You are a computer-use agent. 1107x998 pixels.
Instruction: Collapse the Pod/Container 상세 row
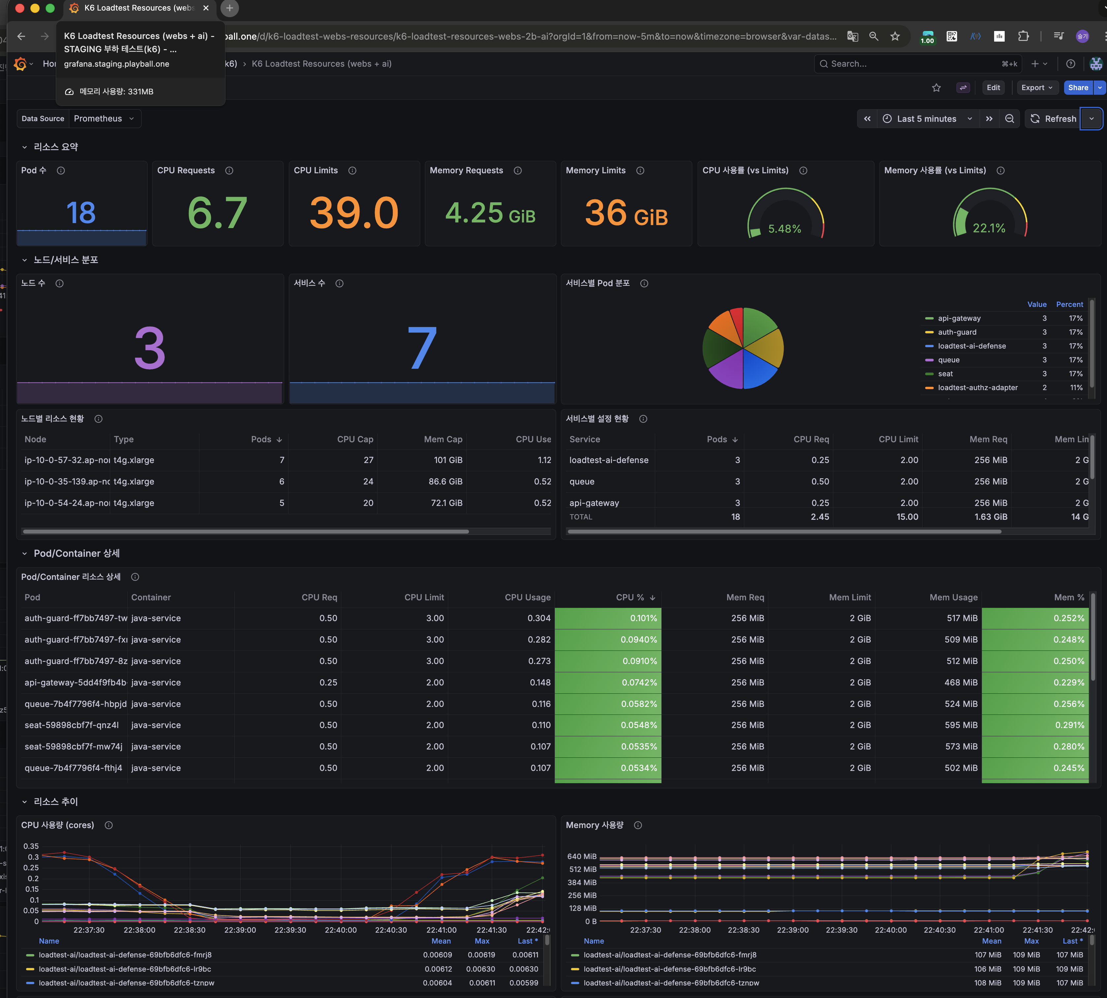click(76, 553)
